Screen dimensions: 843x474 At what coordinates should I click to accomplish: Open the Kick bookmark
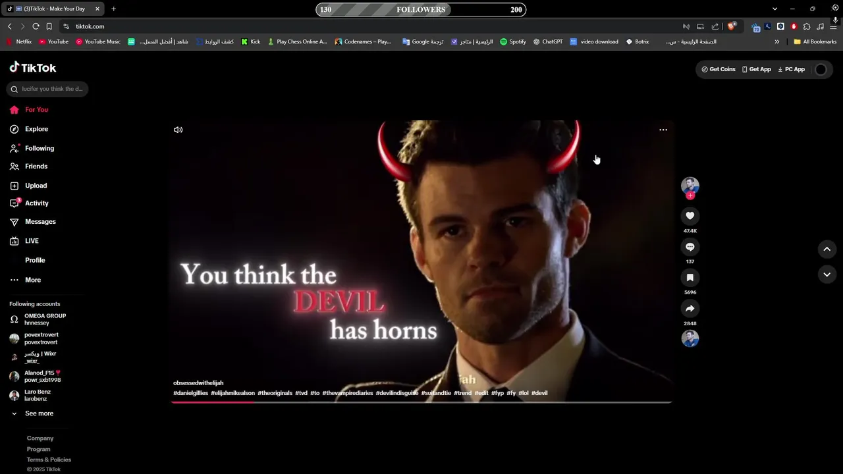click(251, 41)
